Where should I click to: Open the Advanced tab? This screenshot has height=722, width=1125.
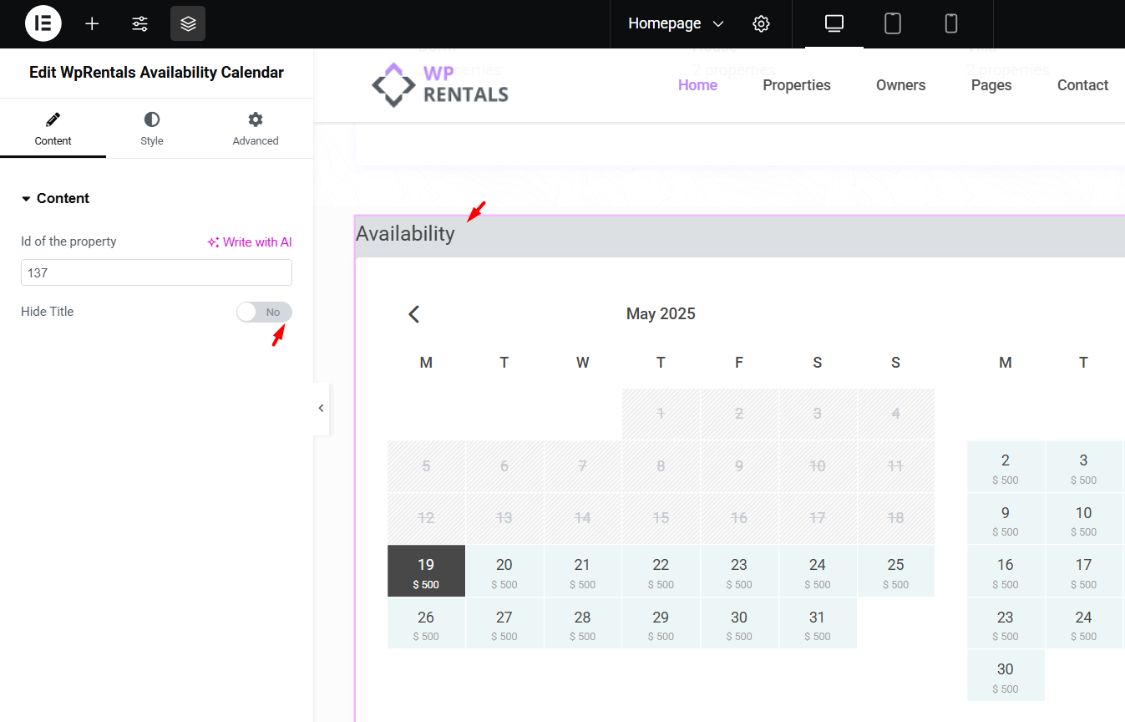(x=256, y=130)
